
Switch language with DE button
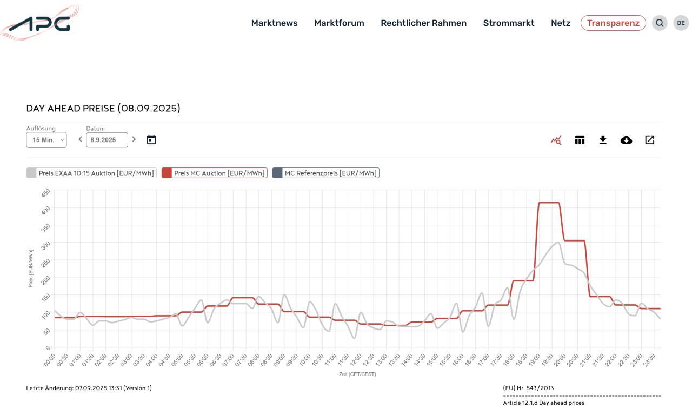point(681,23)
